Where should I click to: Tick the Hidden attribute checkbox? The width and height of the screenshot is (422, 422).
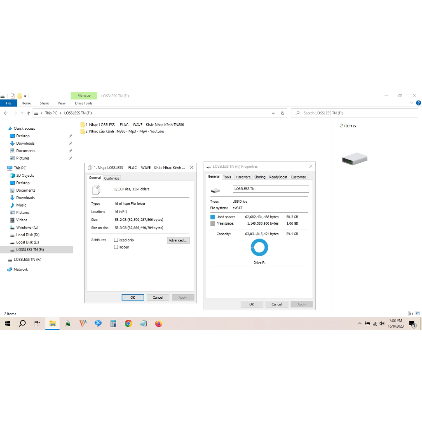(x=116, y=247)
